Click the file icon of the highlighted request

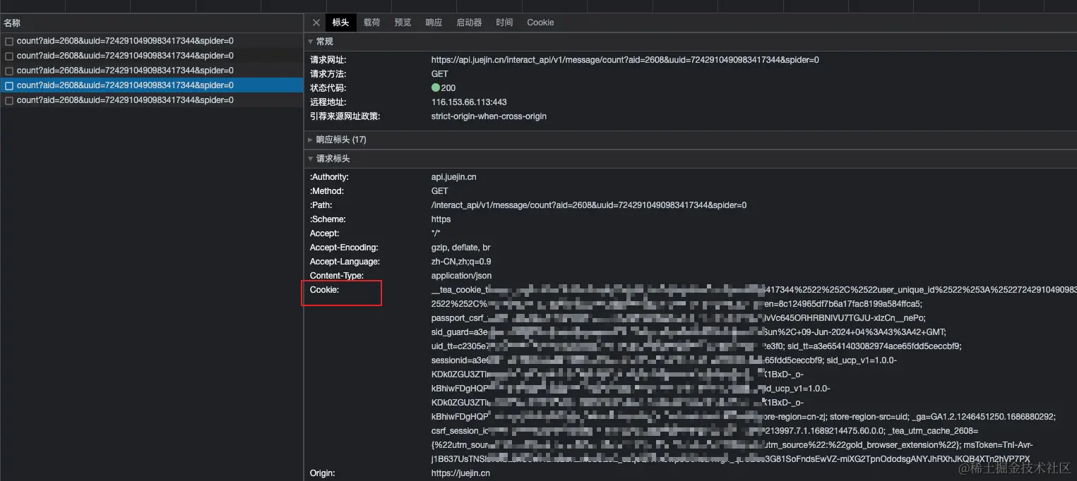pyautogui.click(x=9, y=85)
